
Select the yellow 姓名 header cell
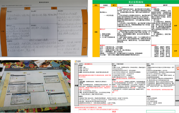click(x=96, y=5)
